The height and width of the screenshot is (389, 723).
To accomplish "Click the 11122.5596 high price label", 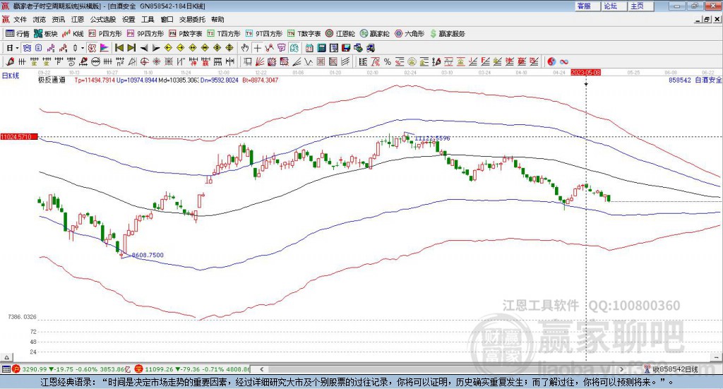I will coord(432,138).
